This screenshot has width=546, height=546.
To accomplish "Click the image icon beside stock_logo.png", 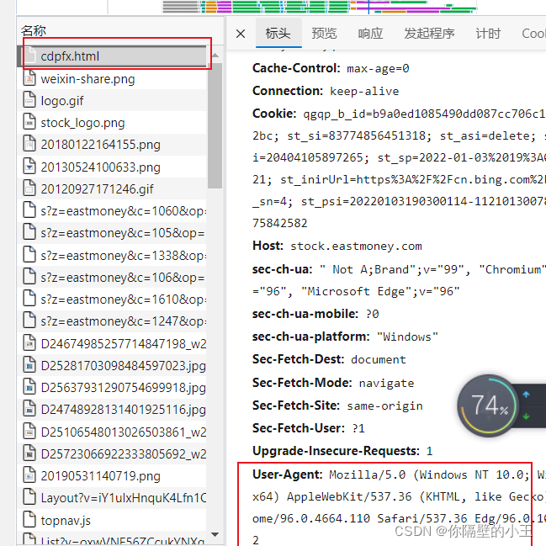I will click(x=29, y=122).
